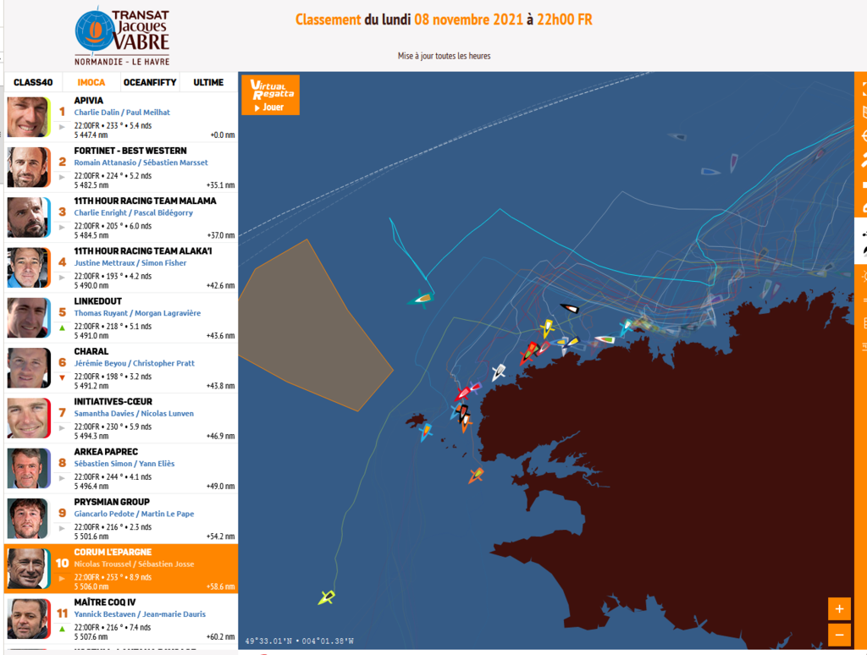The height and width of the screenshot is (655, 867).
Task: Select the yellow-green boat at the bottom of the map
Action: coord(326,597)
